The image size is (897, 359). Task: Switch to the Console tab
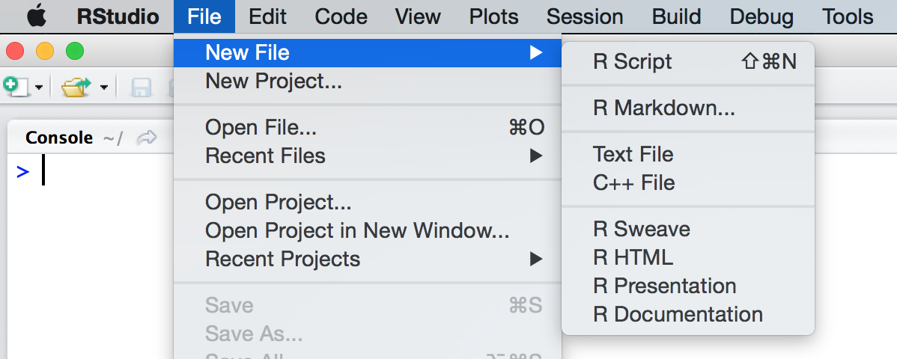(x=59, y=138)
